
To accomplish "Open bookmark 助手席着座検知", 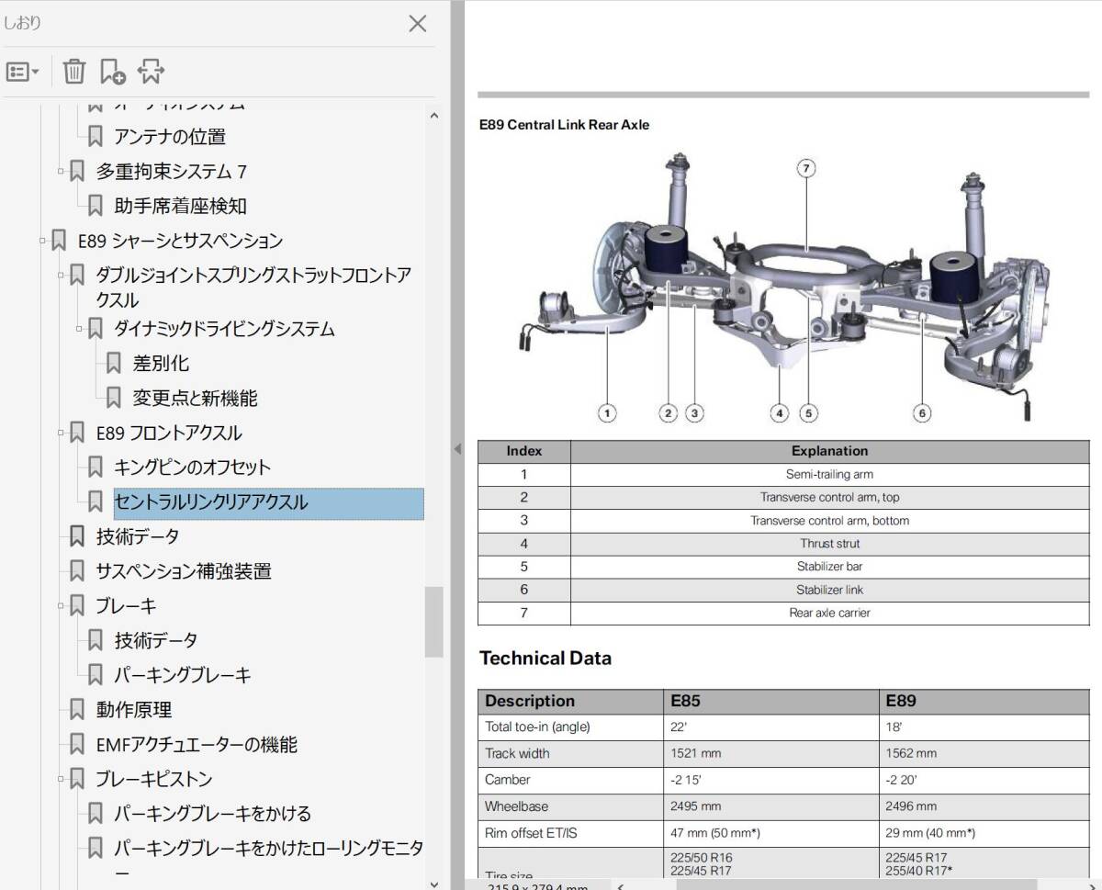I will point(181,206).
